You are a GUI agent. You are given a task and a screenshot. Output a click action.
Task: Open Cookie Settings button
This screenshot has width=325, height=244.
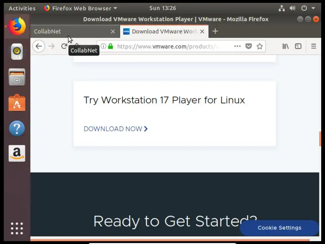(x=279, y=228)
